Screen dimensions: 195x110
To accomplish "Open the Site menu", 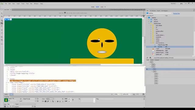I will pos(31,4).
